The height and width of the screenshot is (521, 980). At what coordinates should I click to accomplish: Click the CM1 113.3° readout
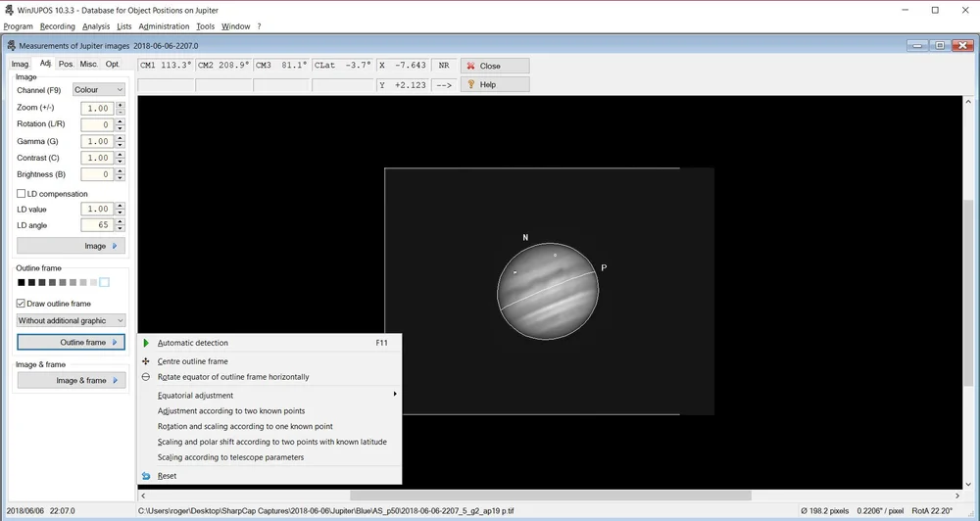click(166, 66)
